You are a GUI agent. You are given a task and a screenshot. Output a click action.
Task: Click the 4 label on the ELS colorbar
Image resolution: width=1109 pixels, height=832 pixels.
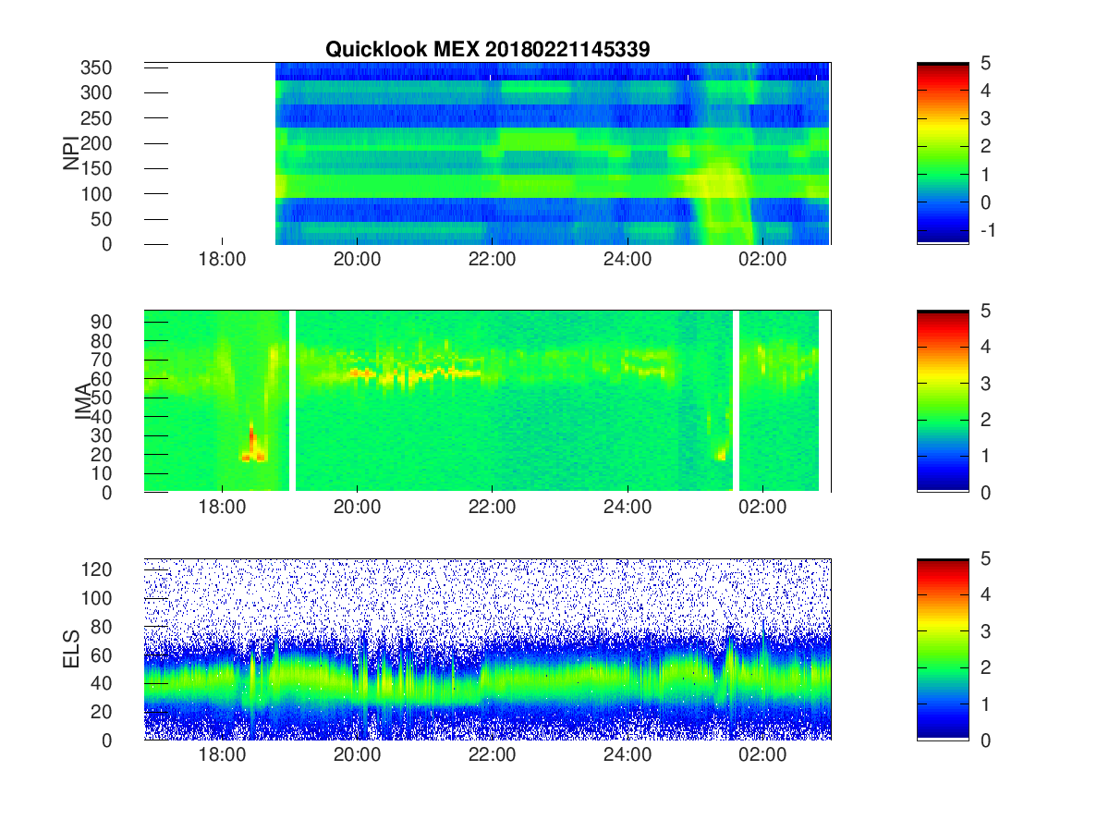point(984,594)
